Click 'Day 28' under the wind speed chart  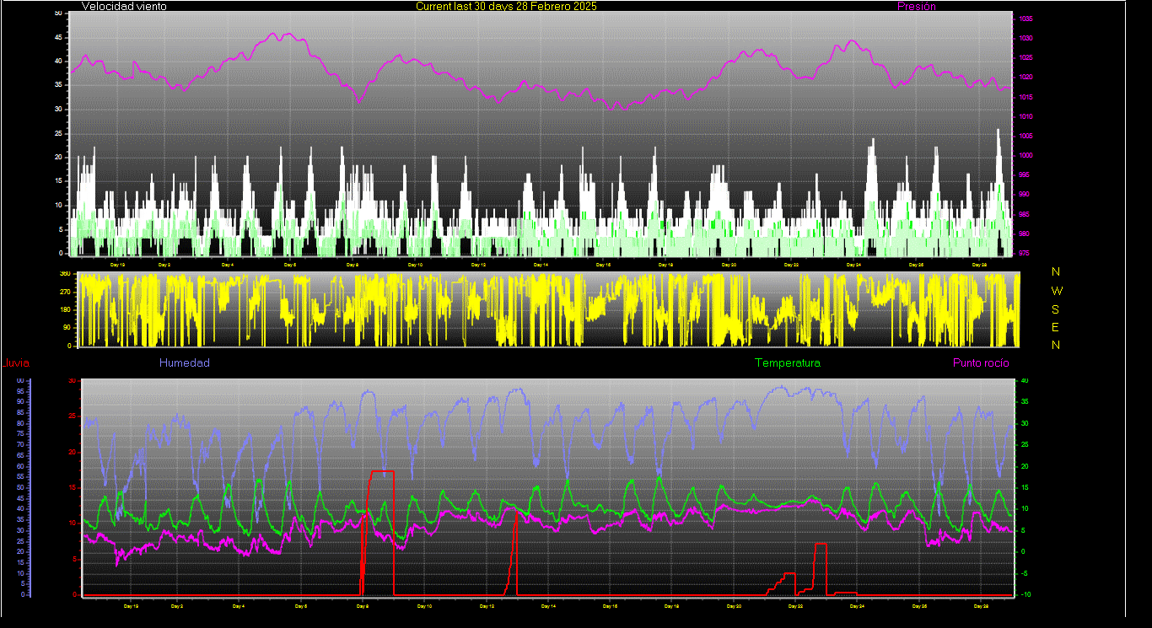[980, 265]
